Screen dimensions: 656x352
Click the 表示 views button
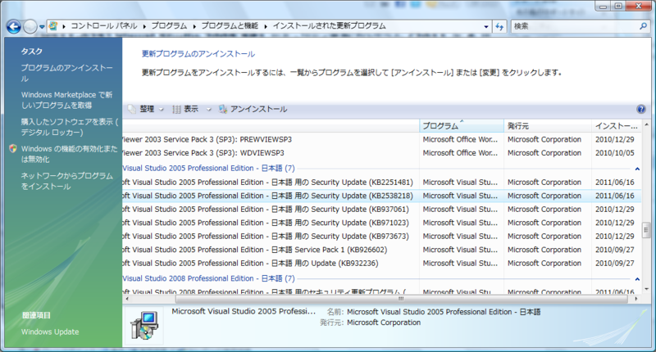pos(187,109)
